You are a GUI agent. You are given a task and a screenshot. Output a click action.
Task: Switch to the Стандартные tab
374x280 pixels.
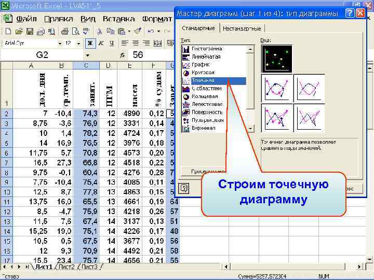click(x=198, y=29)
